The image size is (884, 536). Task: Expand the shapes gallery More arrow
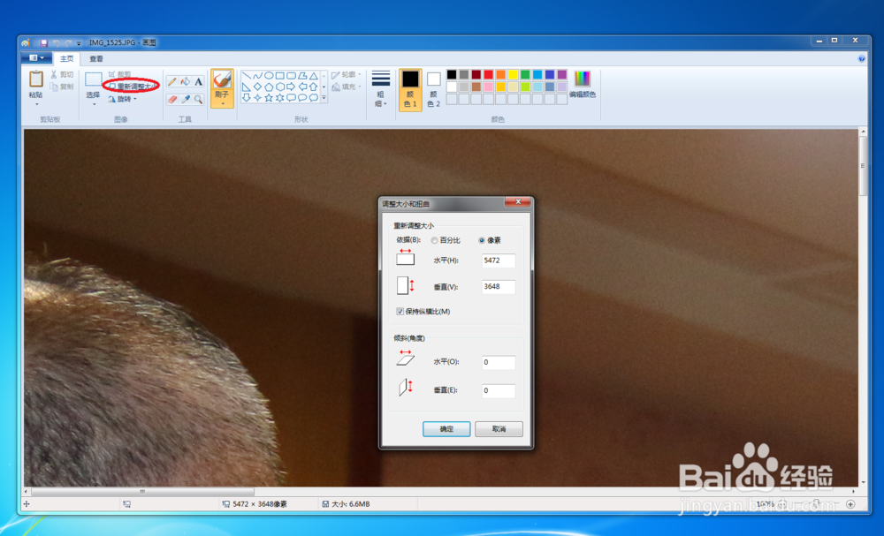[324, 98]
